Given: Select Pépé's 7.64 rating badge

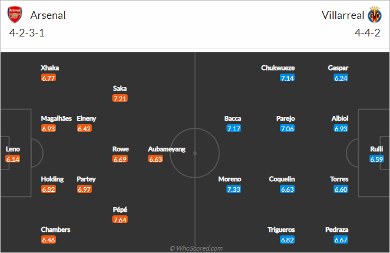Looking at the screenshot, I should (x=120, y=219).
